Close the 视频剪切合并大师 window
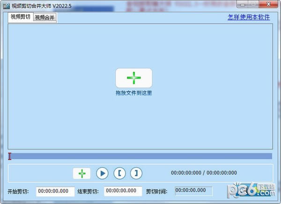This screenshot has width=281, height=204. [x=268, y=4]
